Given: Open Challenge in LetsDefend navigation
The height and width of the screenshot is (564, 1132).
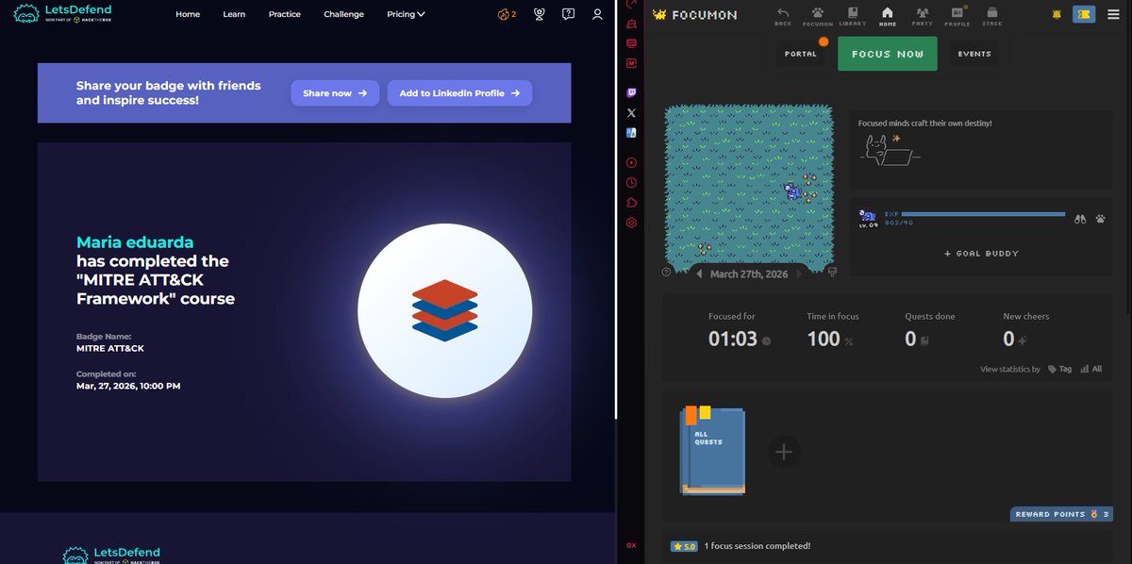Looking at the screenshot, I should point(343,14).
